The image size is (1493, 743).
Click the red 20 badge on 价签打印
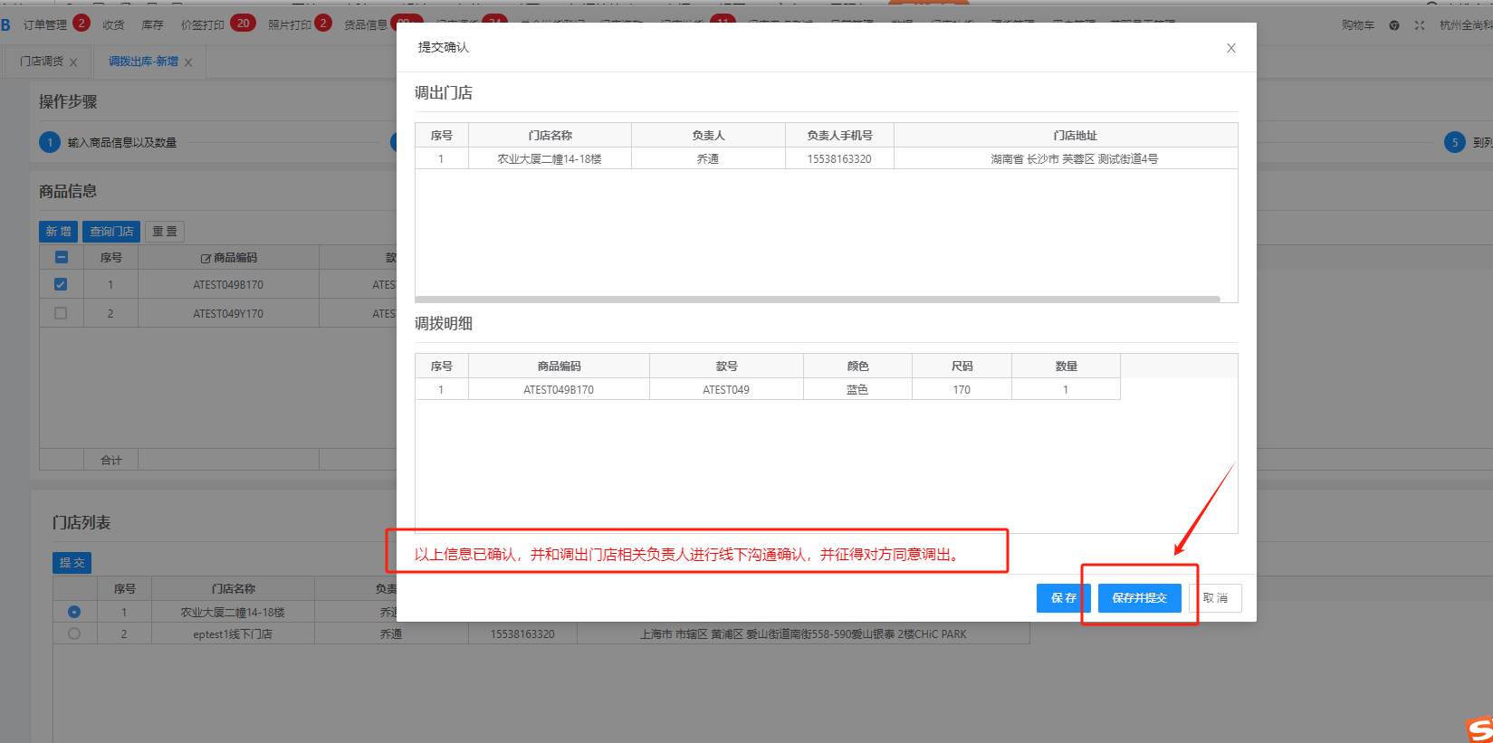[x=243, y=24]
